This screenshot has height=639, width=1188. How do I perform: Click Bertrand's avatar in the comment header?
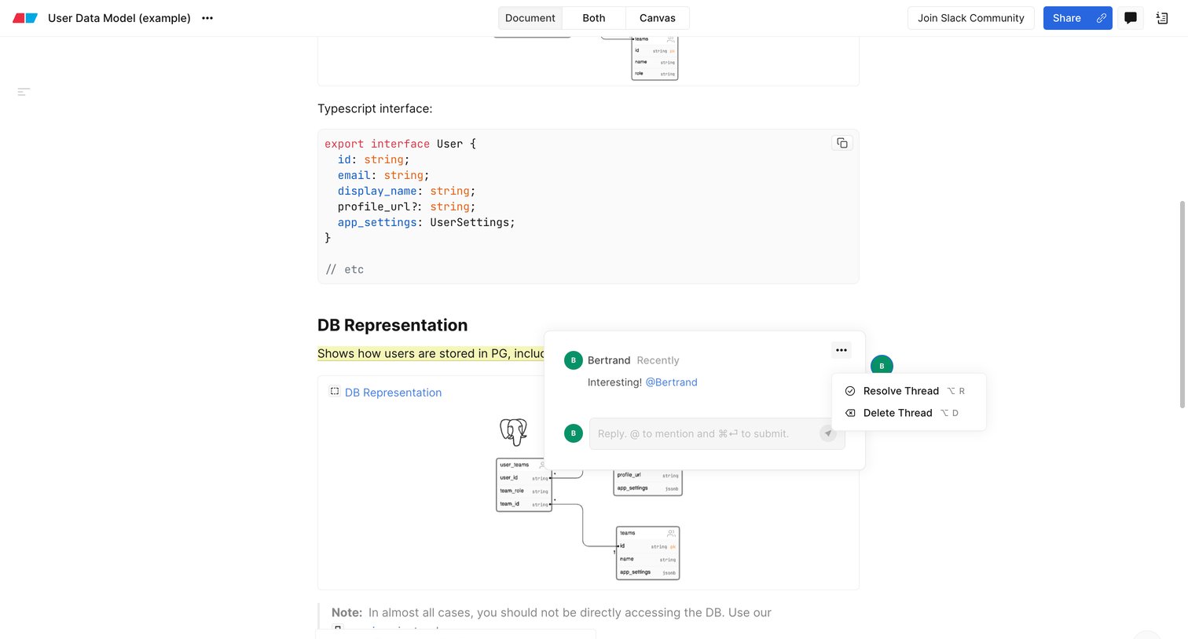pyautogui.click(x=574, y=360)
